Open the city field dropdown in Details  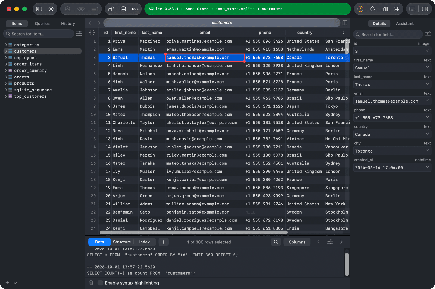[427, 151]
